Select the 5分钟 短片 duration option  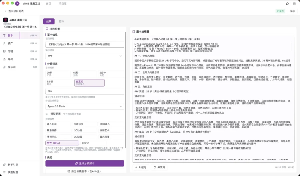point(59,83)
